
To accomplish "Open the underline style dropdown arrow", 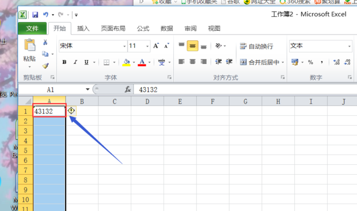I will (94, 62).
